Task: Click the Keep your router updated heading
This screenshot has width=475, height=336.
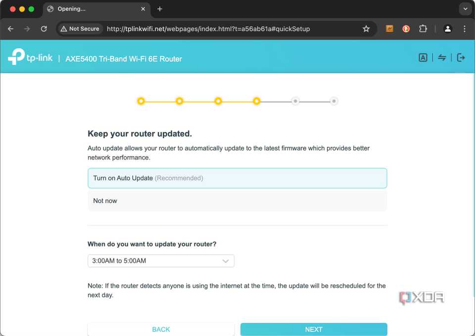Action: click(x=140, y=134)
